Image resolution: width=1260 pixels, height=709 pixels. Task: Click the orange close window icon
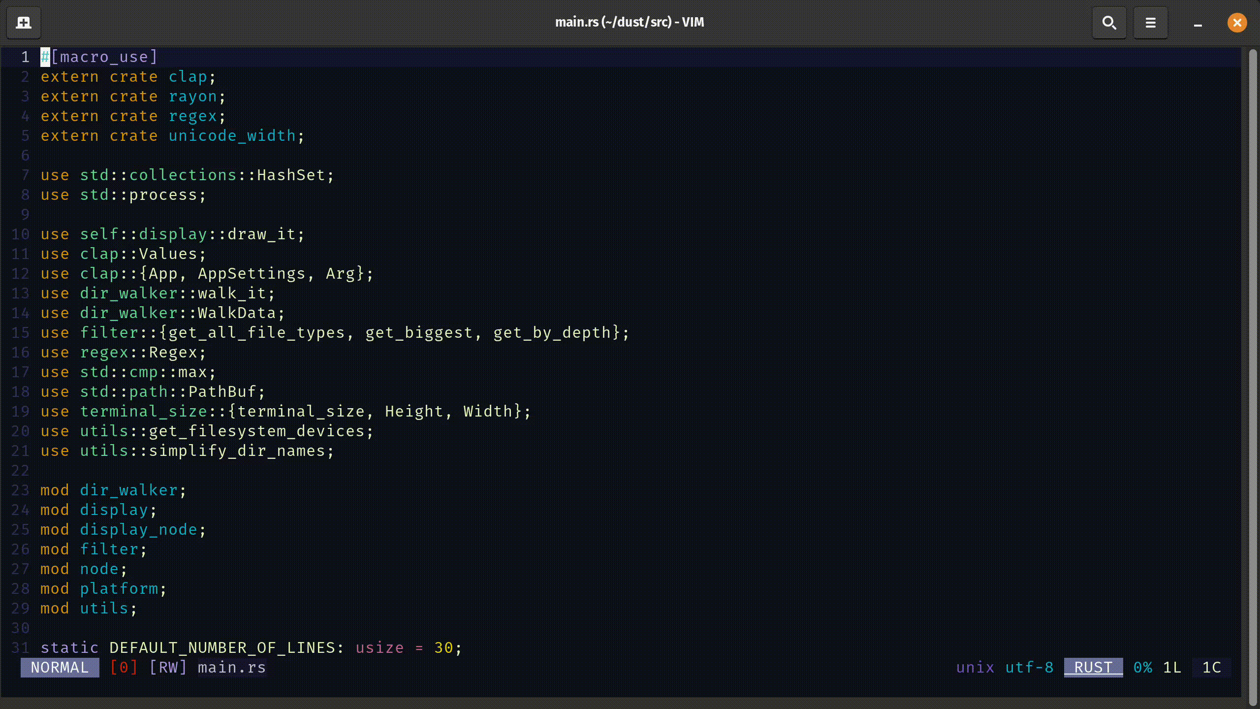coord(1236,22)
